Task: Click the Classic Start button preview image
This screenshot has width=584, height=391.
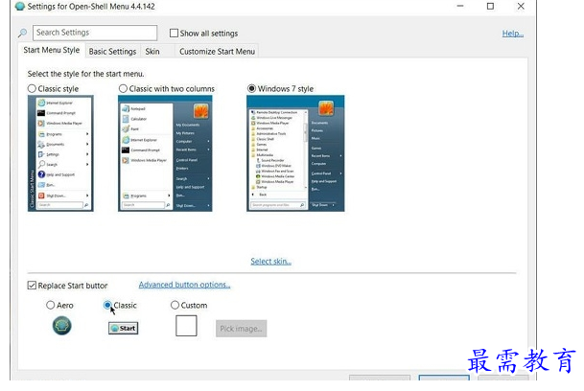Action: click(x=124, y=328)
